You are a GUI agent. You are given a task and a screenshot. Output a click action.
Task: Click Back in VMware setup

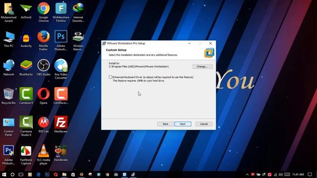click(165, 124)
